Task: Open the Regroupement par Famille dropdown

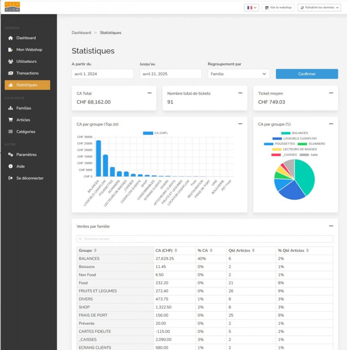Action: [x=238, y=74]
